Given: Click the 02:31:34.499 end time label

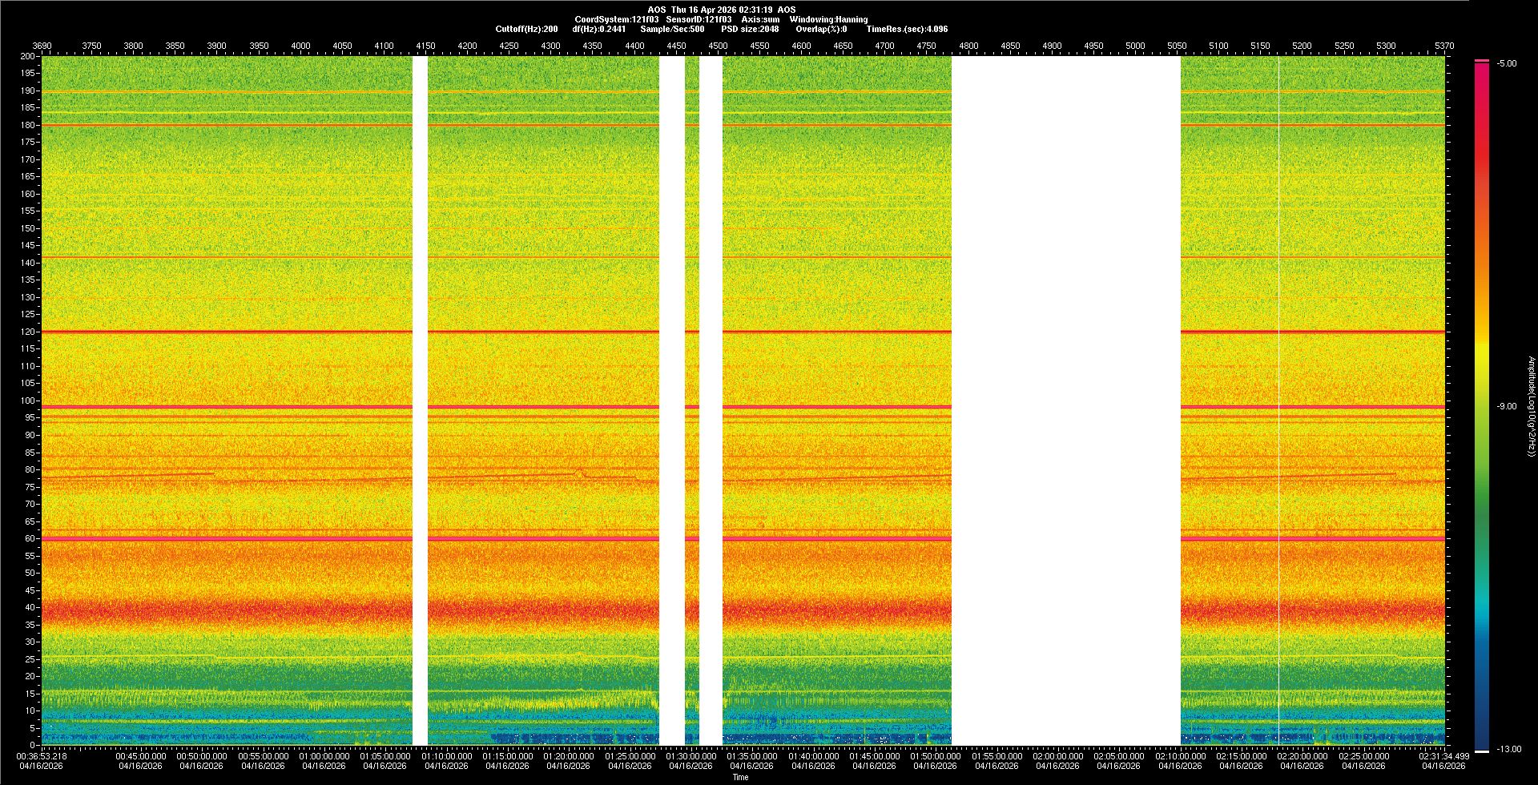Looking at the screenshot, I should (x=1444, y=756).
